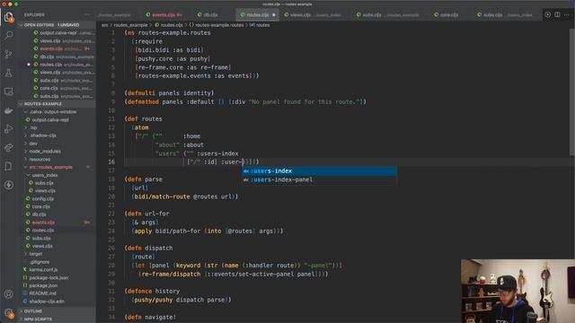Switch to the views.cljs users_index tab
The height and width of the screenshot is (323, 575).
(x=313, y=15)
